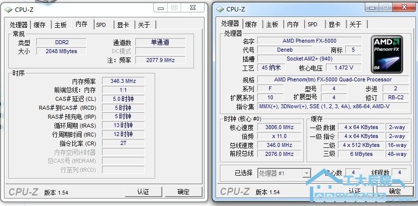Open 显卡 tab in left CPU-Z window
Screen dimensions: 418x206
(x=123, y=25)
